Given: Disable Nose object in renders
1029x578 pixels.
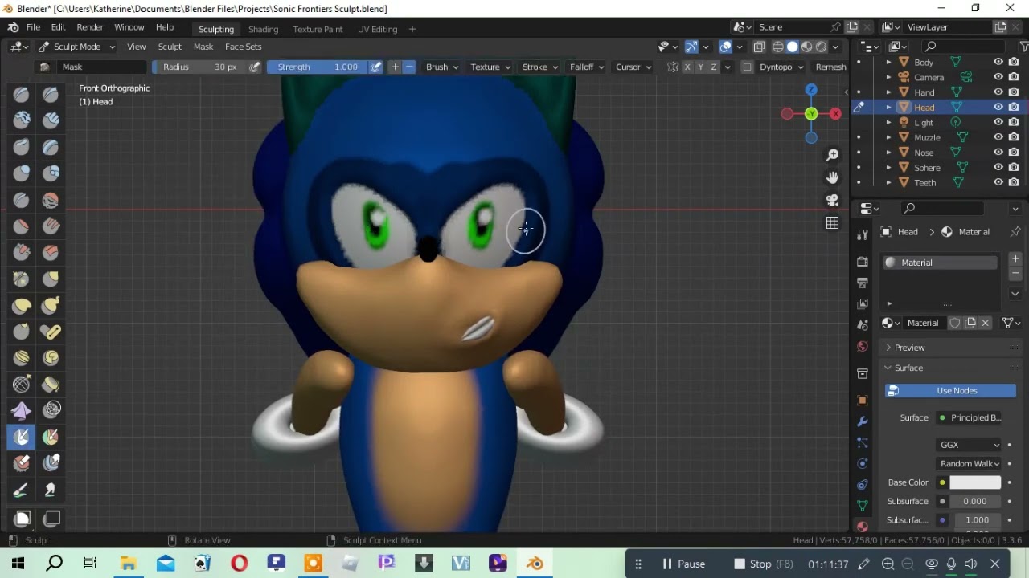Looking at the screenshot, I should click(1014, 153).
